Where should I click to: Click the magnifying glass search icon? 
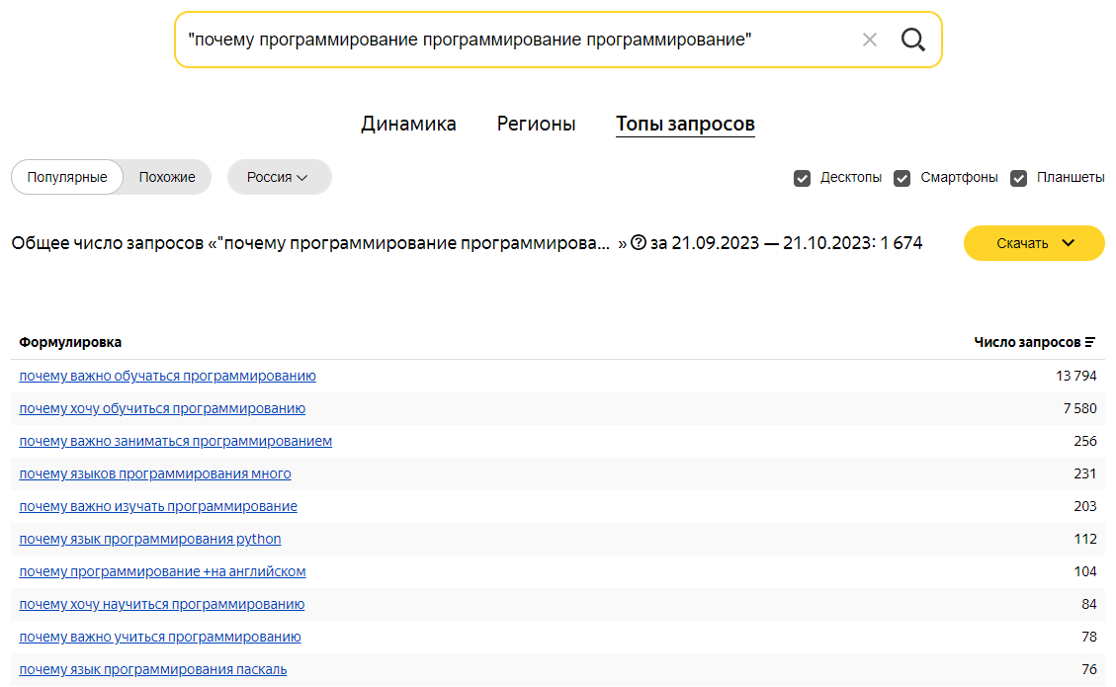coord(912,40)
